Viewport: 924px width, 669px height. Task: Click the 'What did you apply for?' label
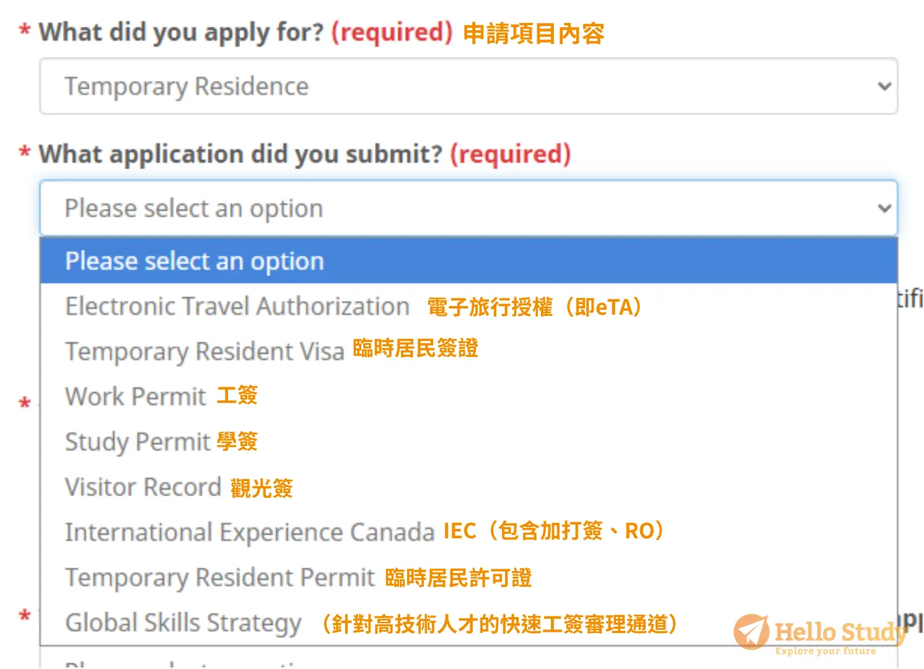[x=181, y=32]
